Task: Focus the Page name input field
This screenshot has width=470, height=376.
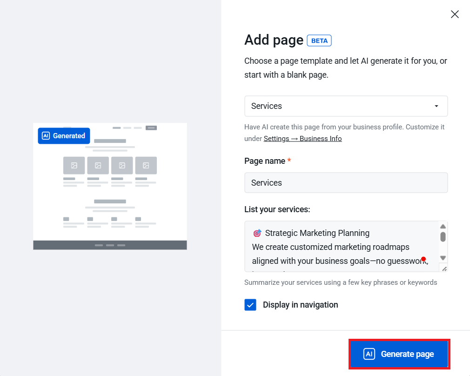Action: (x=346, y=183)
